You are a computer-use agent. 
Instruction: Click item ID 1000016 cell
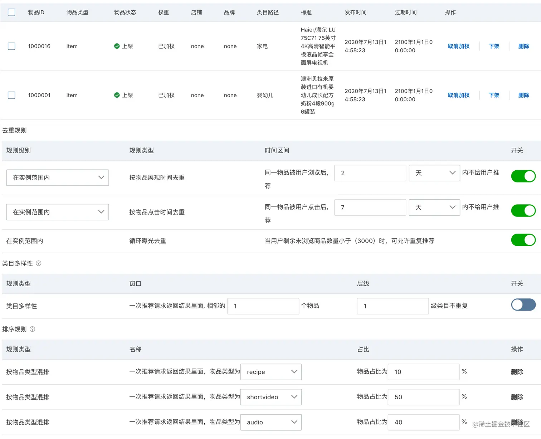pyautogui.click(x=39, y=46)
